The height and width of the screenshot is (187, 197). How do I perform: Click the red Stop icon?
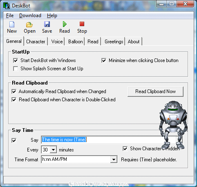click(82, 24)
